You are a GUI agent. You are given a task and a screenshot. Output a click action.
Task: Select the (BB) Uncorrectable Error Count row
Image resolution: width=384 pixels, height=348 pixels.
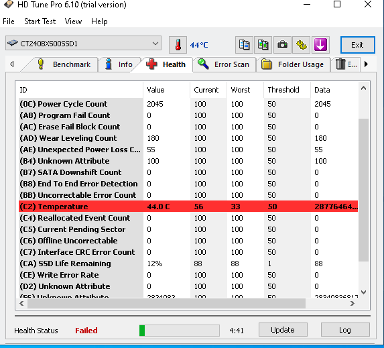pyautogui.click(x=188, y=195)
